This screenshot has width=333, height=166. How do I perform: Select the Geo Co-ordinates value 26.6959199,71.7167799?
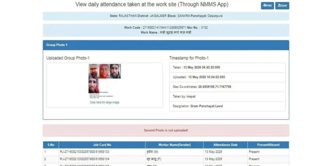(x=215, y=87)
